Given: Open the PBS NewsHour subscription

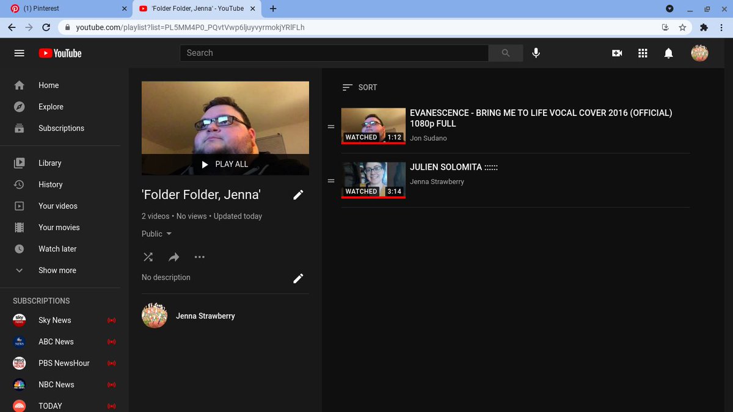Looking at the screenshot, I should (60, 363).
